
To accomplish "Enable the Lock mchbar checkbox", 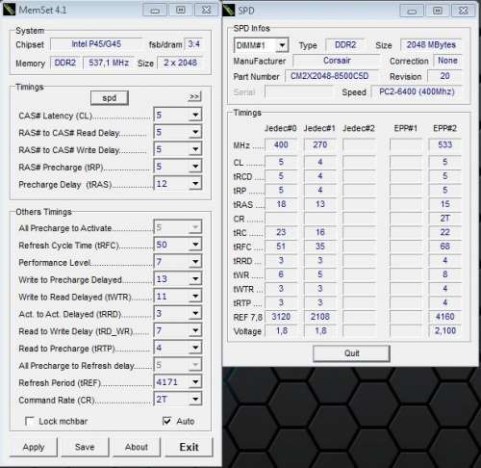I will (30, 421).
